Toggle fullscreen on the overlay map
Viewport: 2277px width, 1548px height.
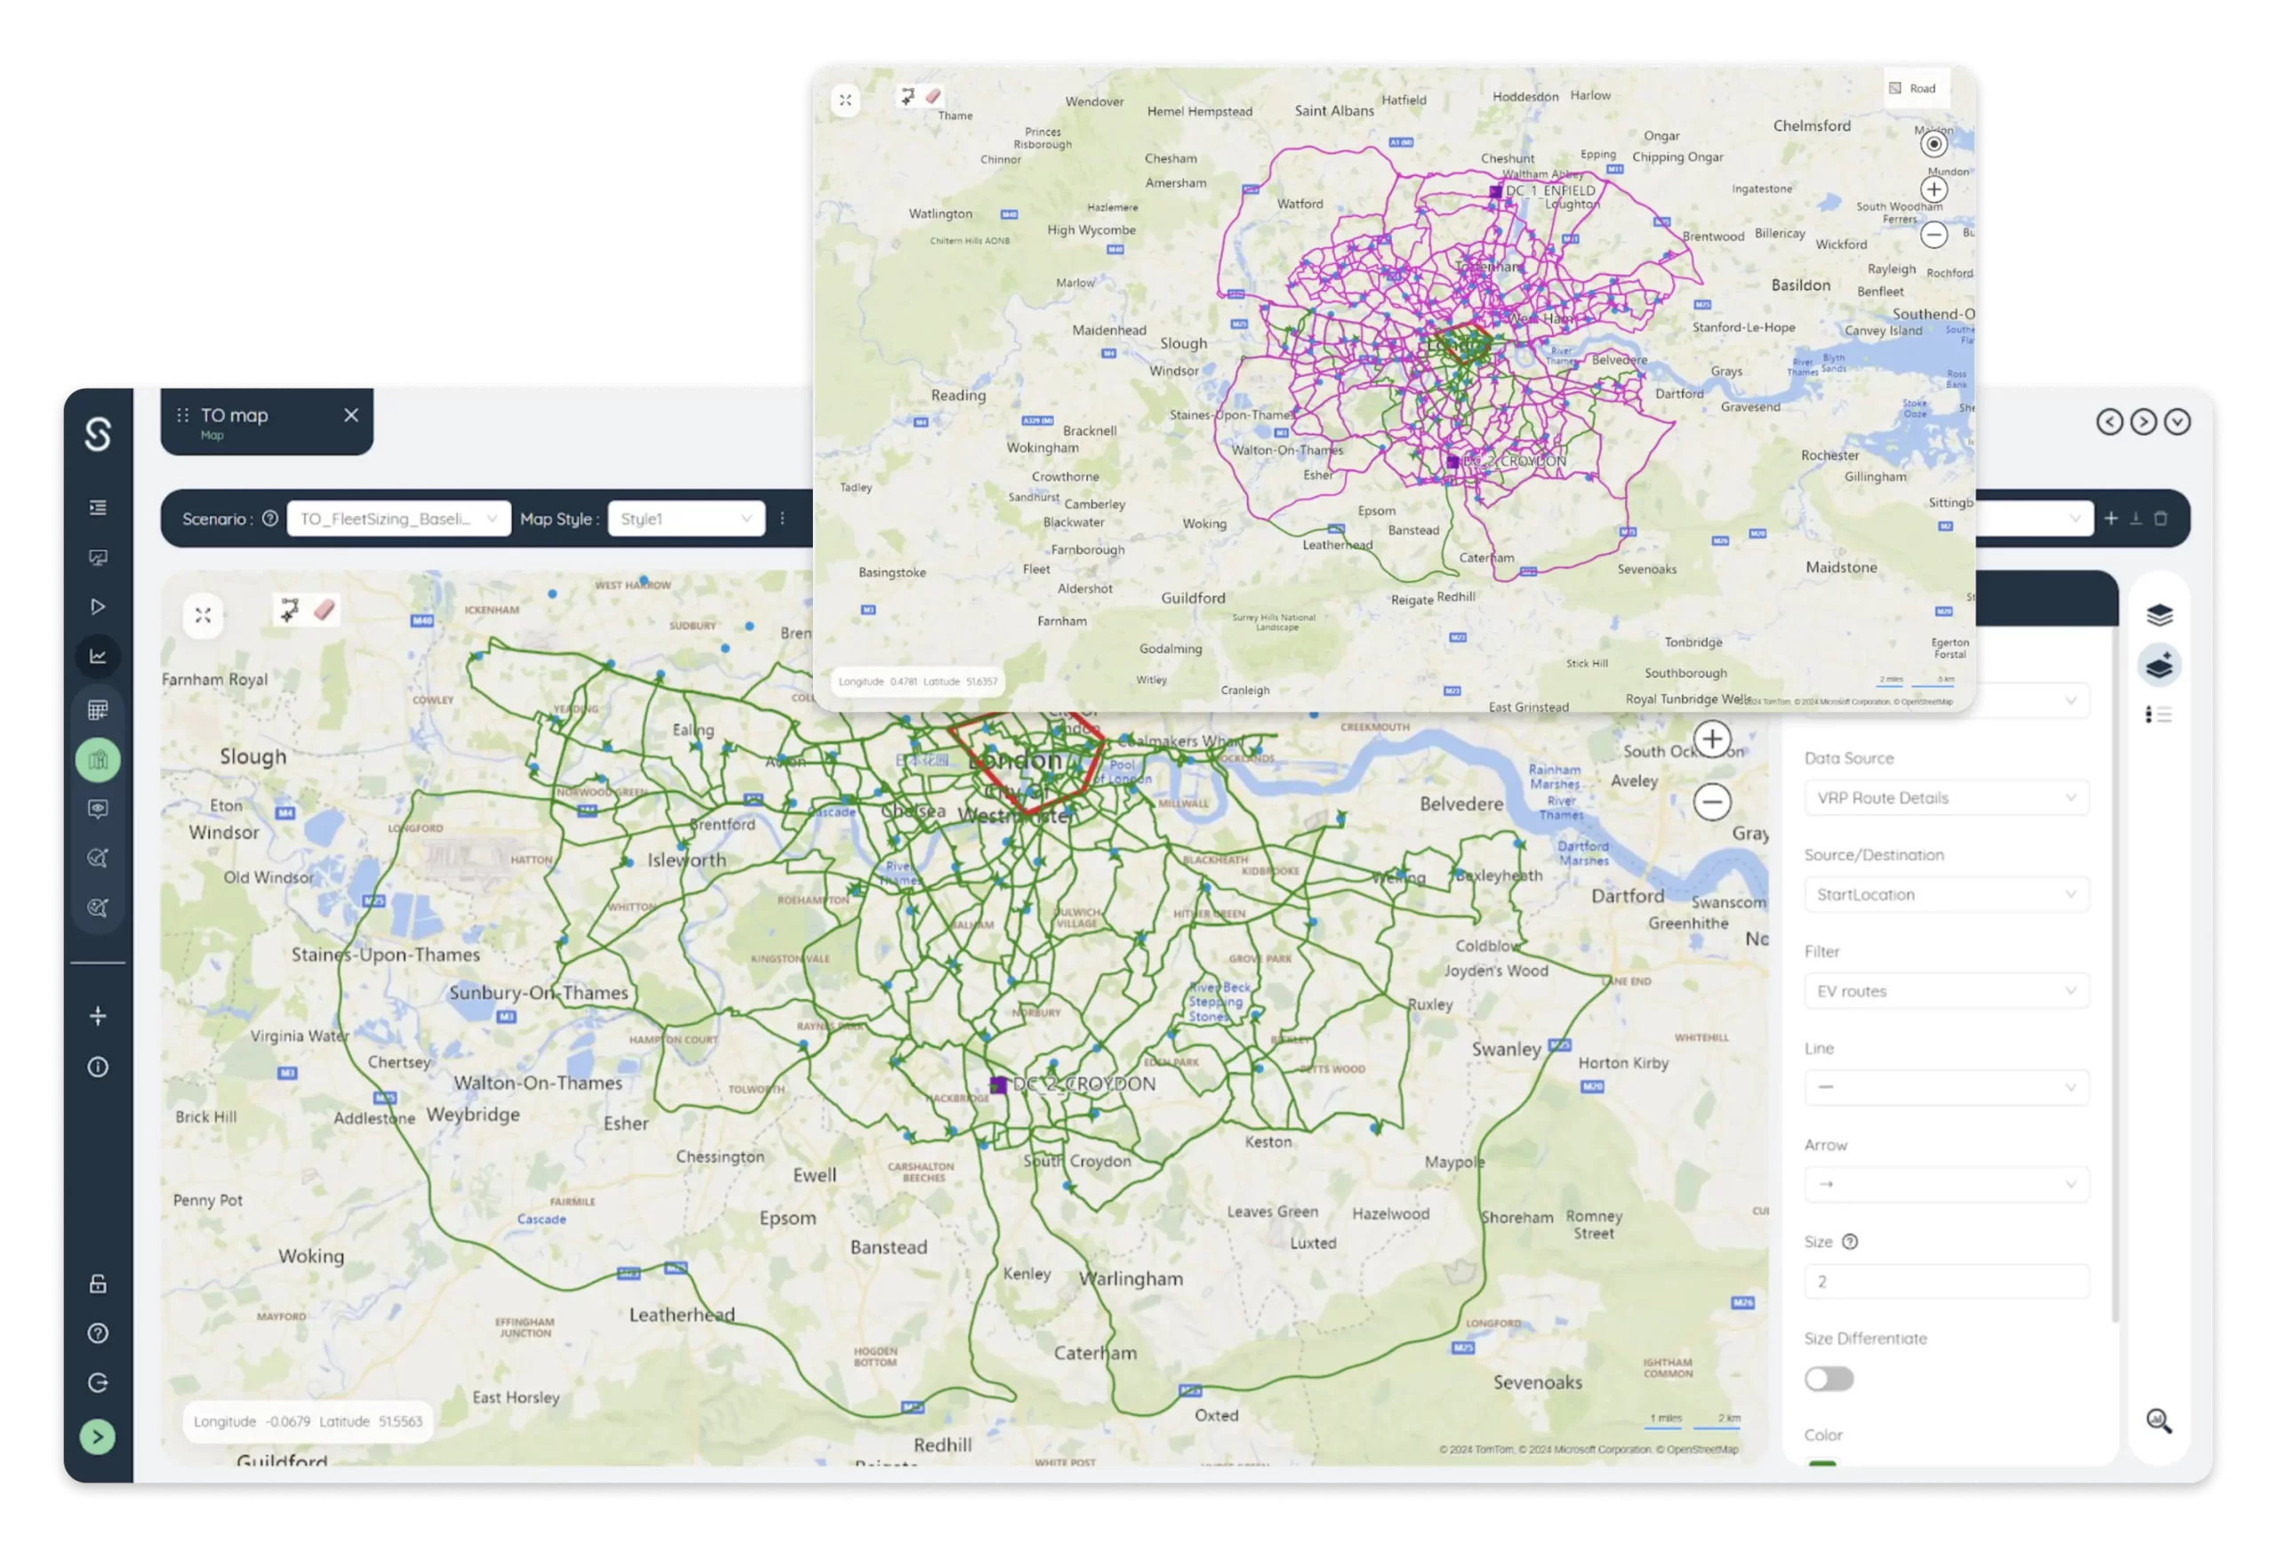tap(846, 100)
